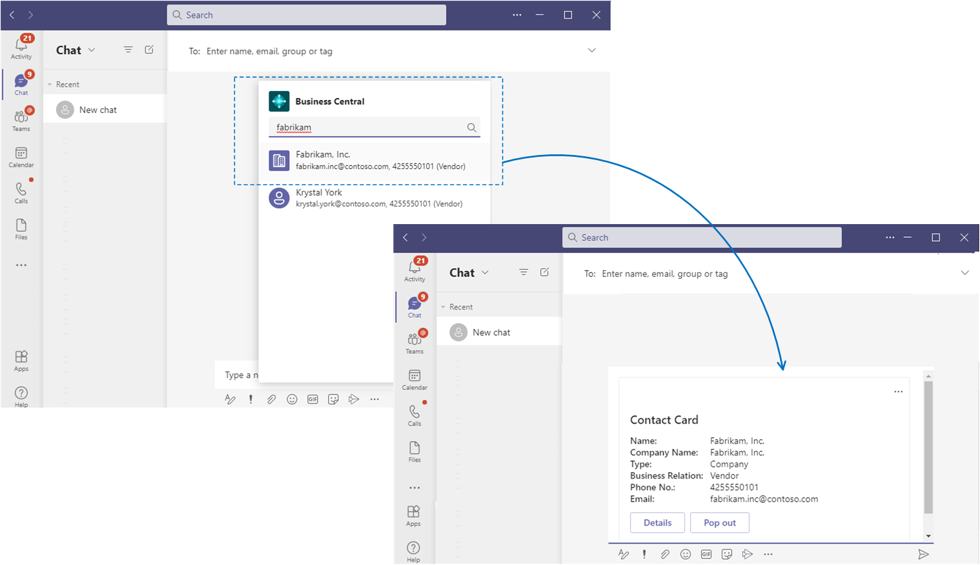The image size is (980, 565).
Task: Open more compose options ellipsis in front window
Action: click(768, 554)
